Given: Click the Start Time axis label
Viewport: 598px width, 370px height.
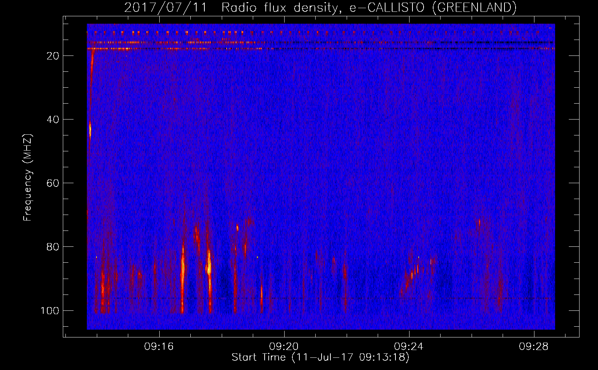Looking at the screenshot, I should point(320,357).
